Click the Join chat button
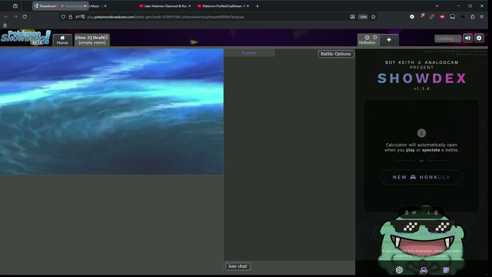This screenshot has width=492, height=277. click(x=238, y=266)
